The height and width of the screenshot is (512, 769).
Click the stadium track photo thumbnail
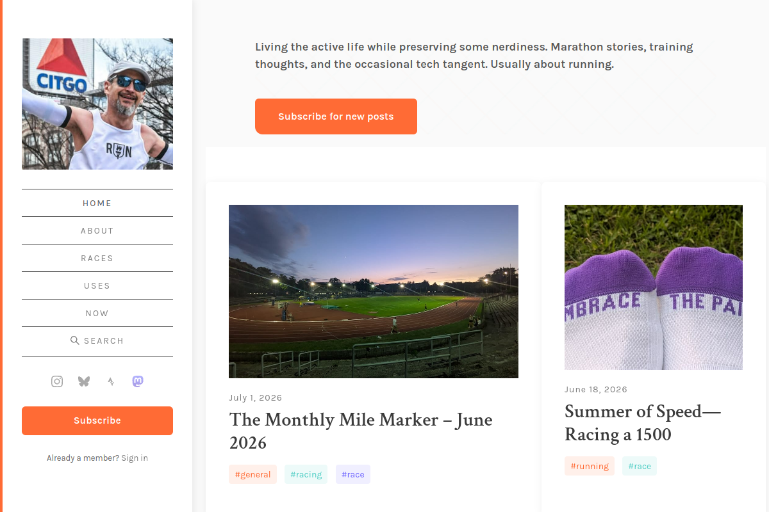374,291
